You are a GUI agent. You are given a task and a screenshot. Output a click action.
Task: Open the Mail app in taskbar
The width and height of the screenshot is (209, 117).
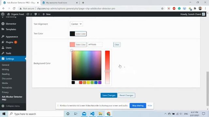pos(84,114)
